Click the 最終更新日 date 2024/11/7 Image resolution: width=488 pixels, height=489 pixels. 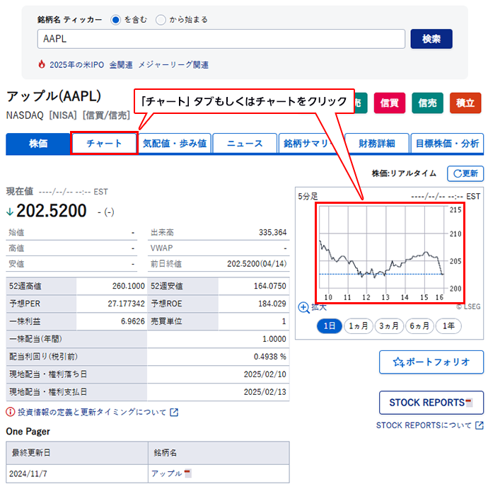[28, 473]
